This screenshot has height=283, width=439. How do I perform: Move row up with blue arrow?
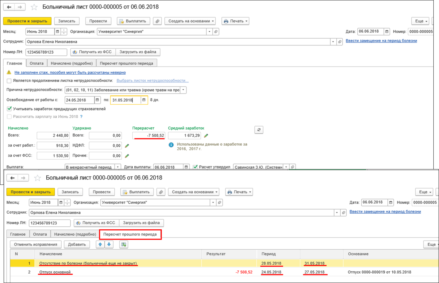100,244
